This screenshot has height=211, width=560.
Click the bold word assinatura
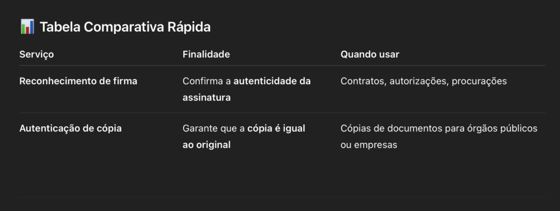[206, 97]
